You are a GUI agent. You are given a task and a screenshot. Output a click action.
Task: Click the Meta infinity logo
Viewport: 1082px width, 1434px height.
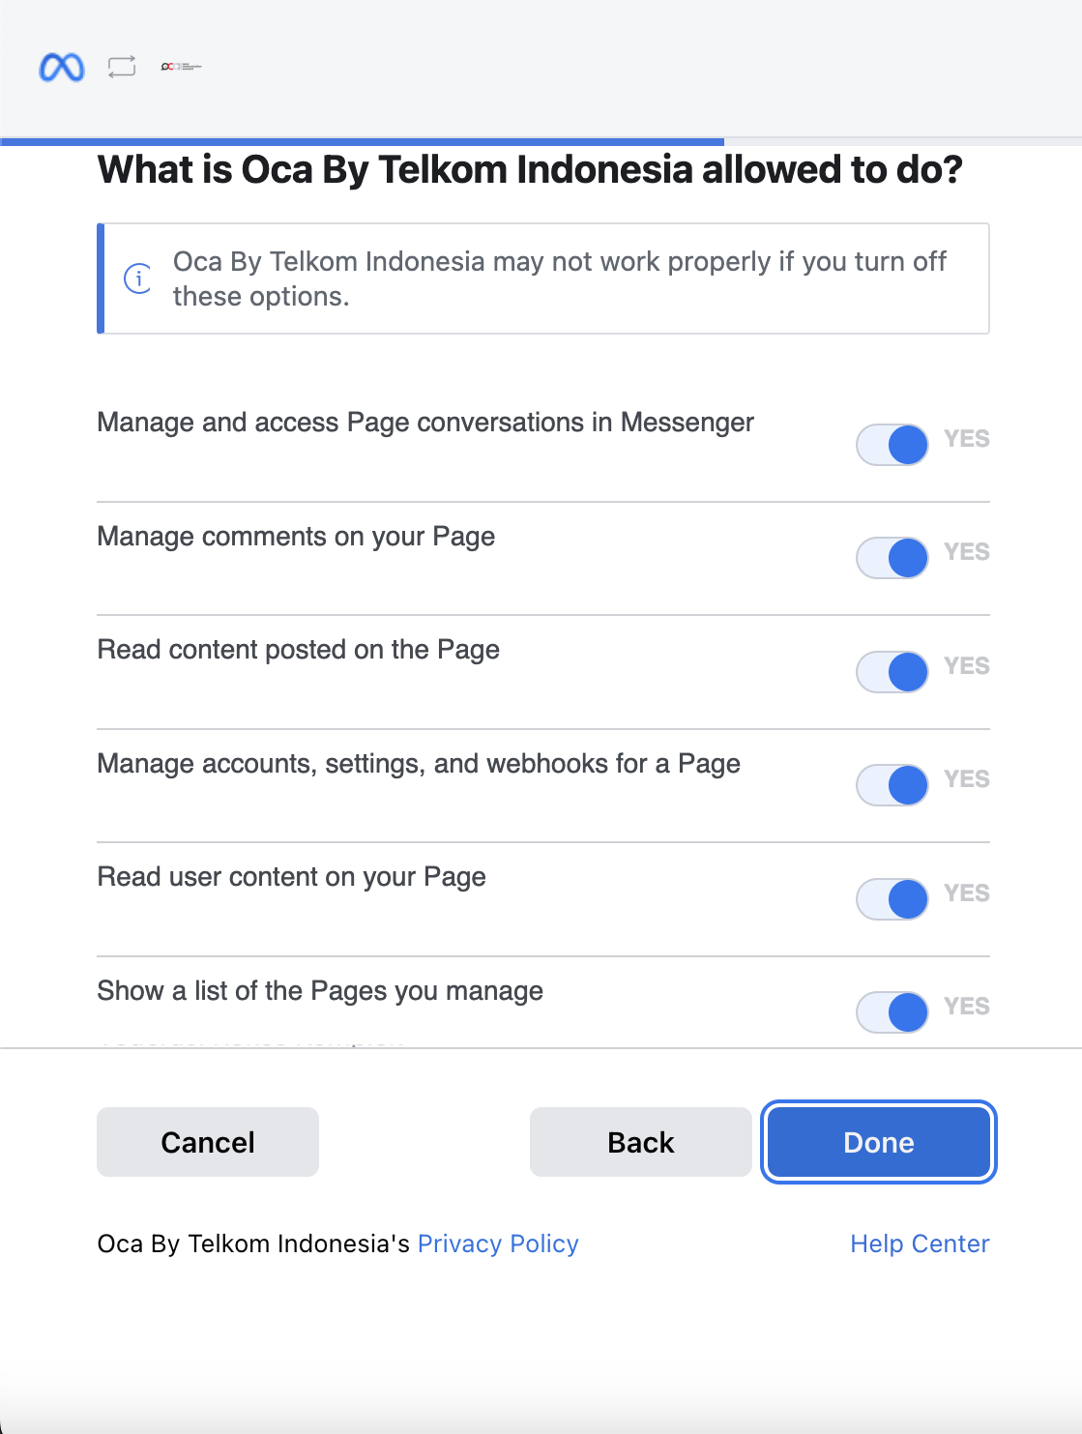pyautogui.click(x=62, y=67)
